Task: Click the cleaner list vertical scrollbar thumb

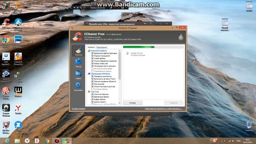Action: tap(120, 66)
